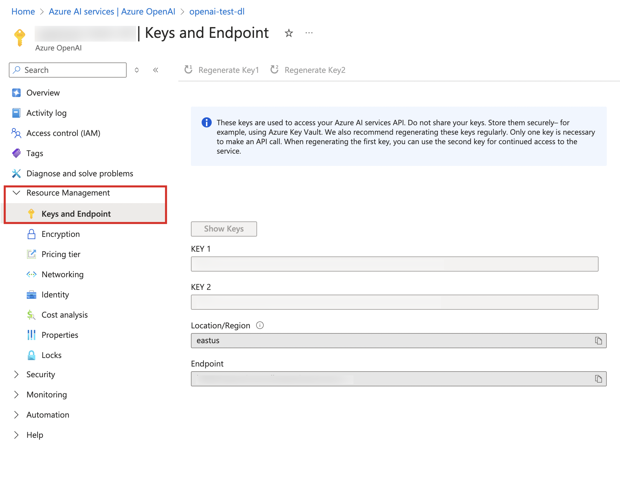Viewport: 620px width, 487px height.
Task: Click the Security section label
Action: (x=41, y=374)
